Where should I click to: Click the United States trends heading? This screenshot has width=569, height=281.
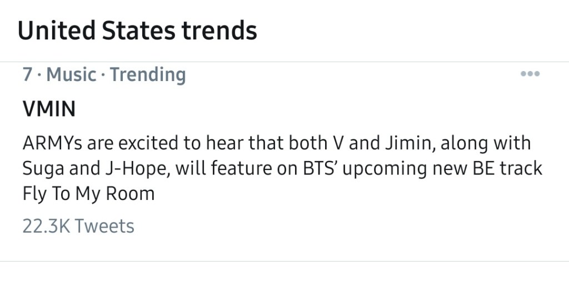137,30
